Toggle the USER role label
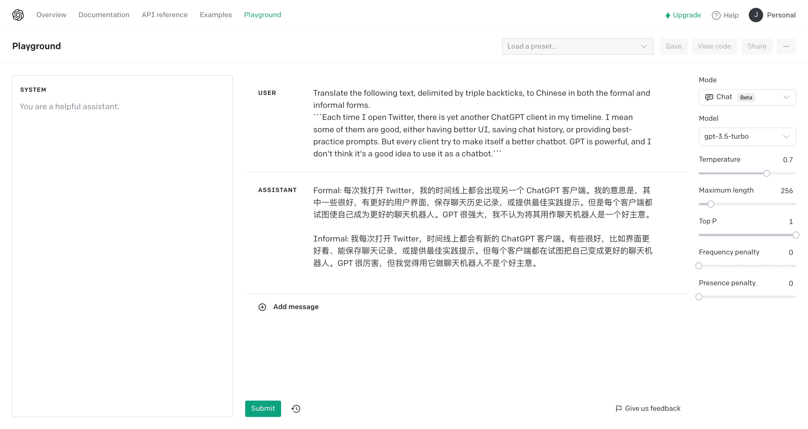 coord(267,93)
